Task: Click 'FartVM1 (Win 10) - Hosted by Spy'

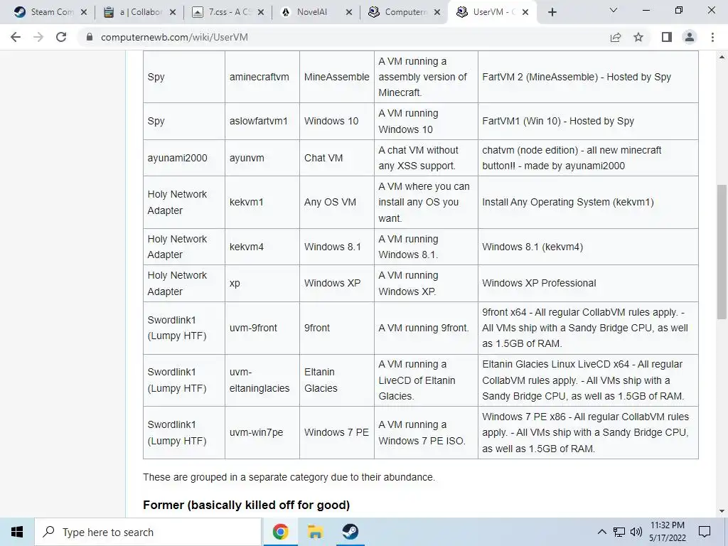Action: tap(557, 121)
